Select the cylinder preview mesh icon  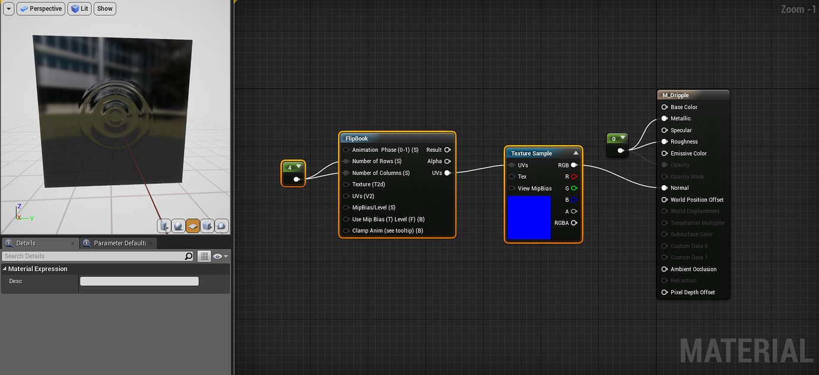[164, 226]
